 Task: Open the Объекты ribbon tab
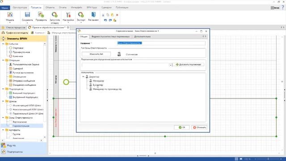click(x=50, y=8)
